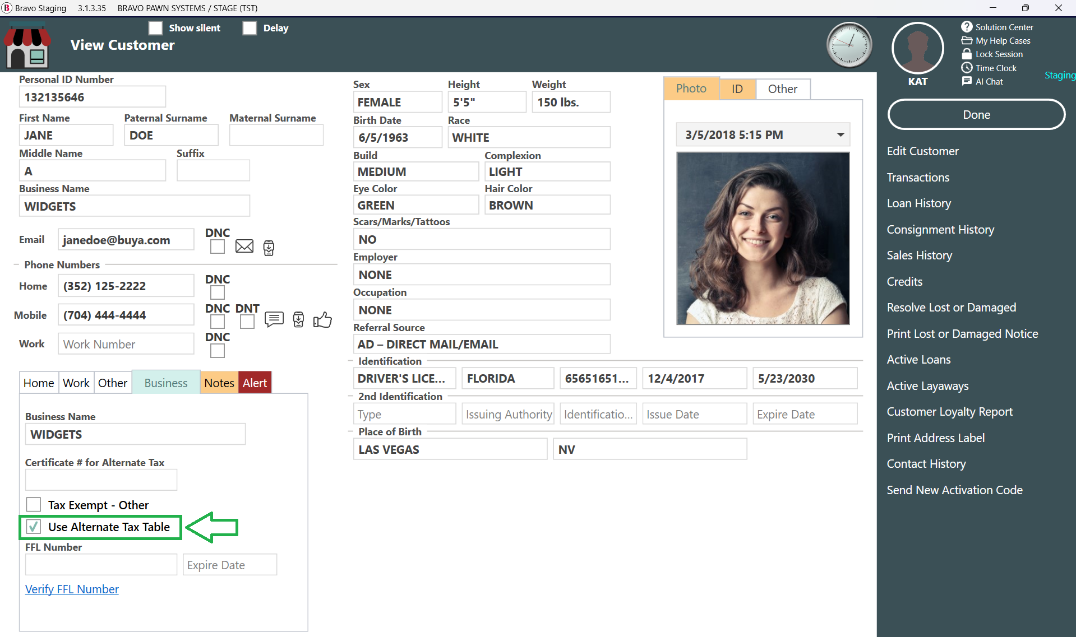
Task: Click Resolve Lost or Damaged
Action: click(x=952, y=308)
